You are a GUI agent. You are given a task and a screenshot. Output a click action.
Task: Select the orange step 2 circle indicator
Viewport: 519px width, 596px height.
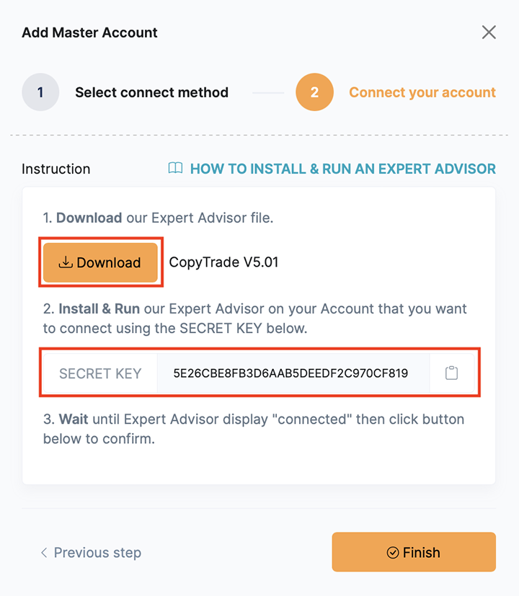click(314, 92)
